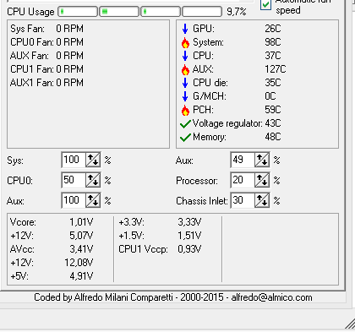Click the 9,7% CPU usage value

[x=237, y=12]
